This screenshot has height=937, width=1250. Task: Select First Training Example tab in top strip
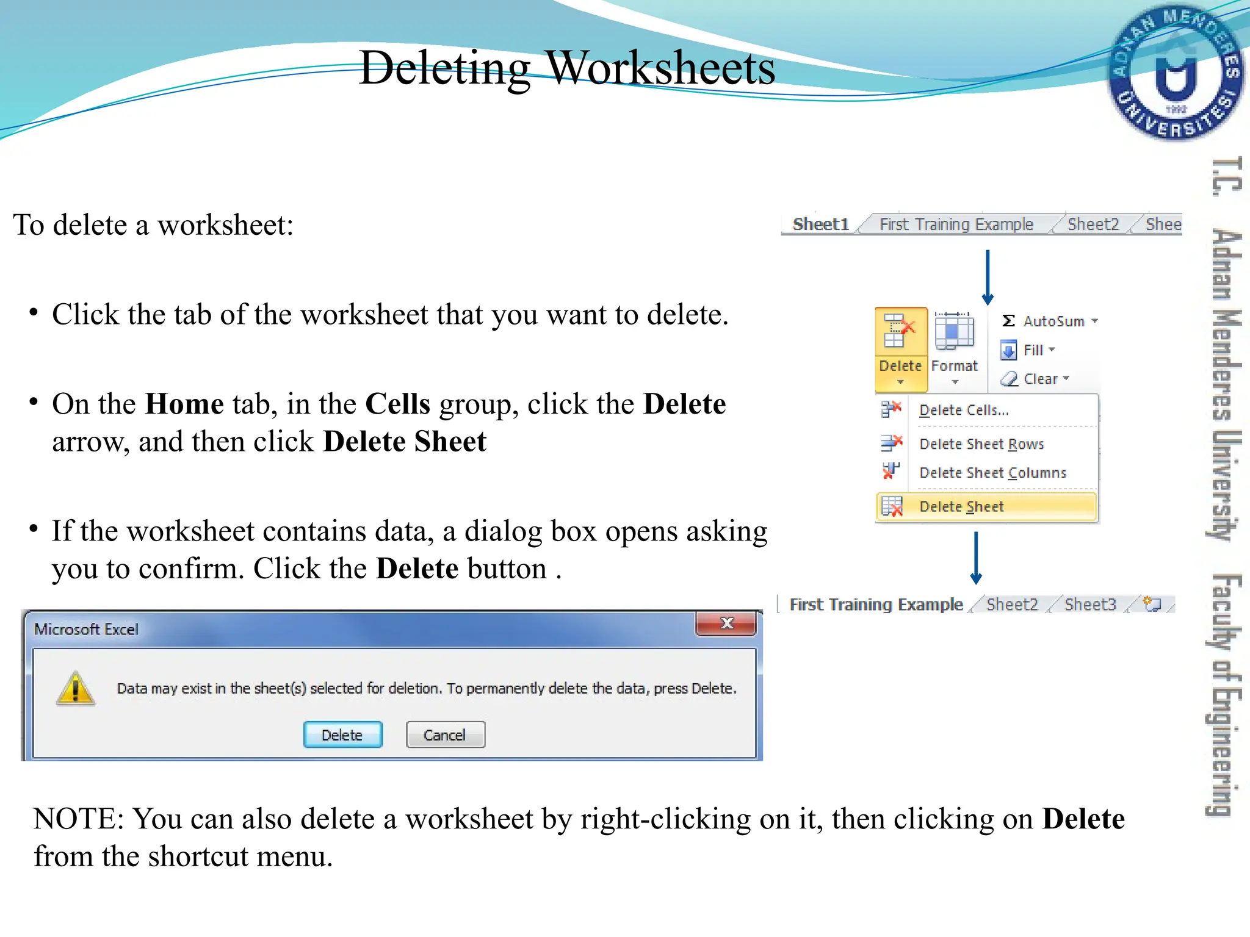[956, 224]
